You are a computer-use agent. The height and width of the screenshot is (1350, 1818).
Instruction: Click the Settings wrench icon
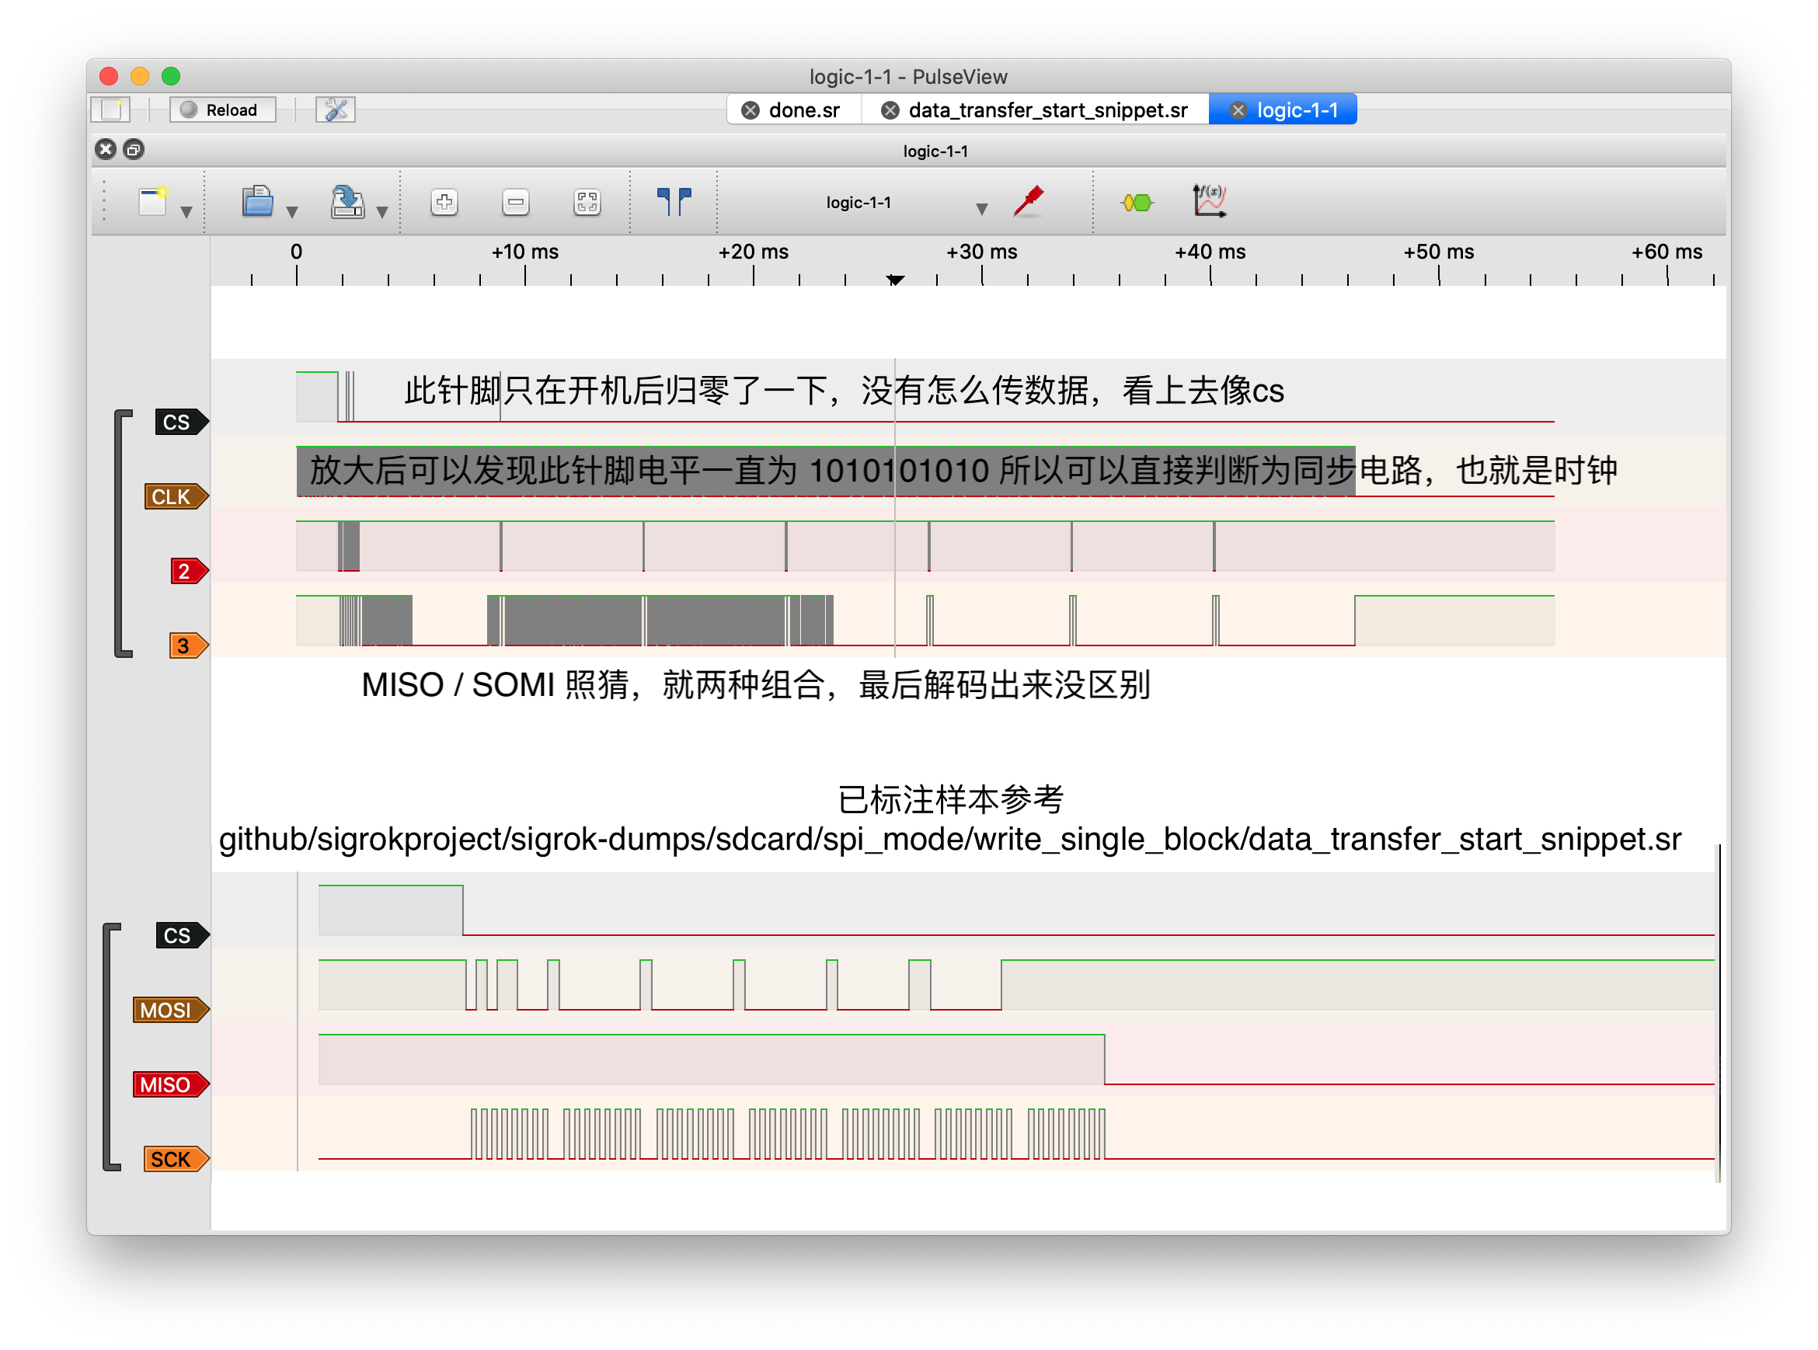pos(335,110)
